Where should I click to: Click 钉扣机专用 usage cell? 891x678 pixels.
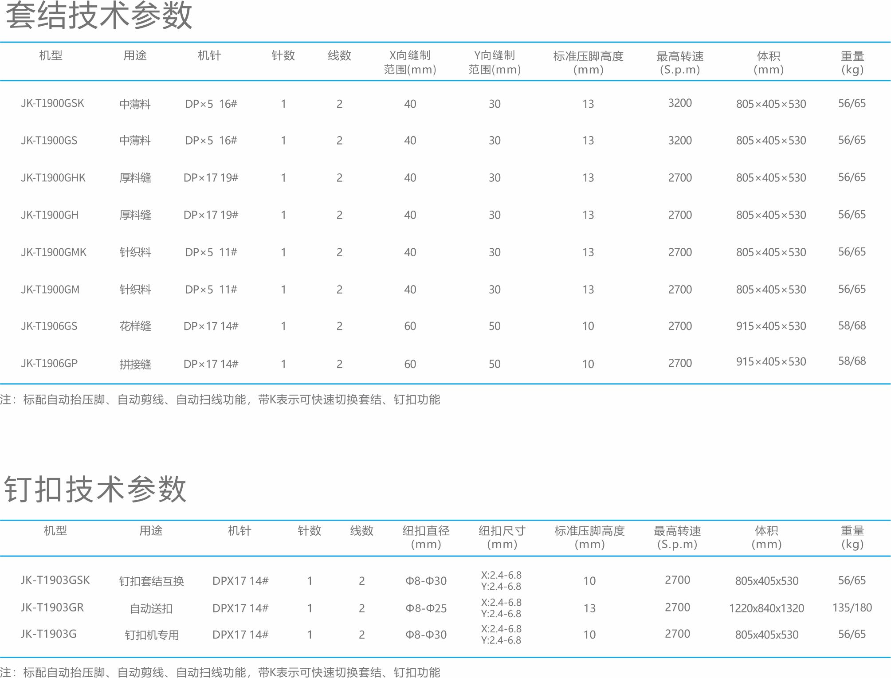tap(152, 635)
